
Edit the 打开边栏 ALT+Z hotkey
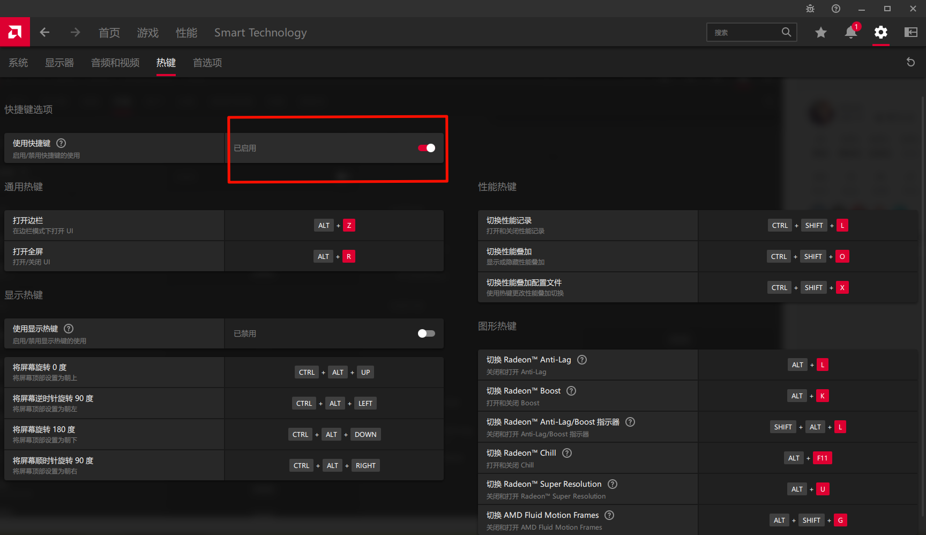334,226
